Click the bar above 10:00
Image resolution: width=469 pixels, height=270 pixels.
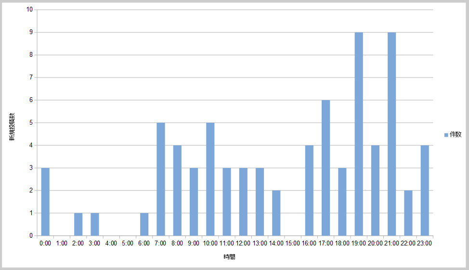(210, 179)
